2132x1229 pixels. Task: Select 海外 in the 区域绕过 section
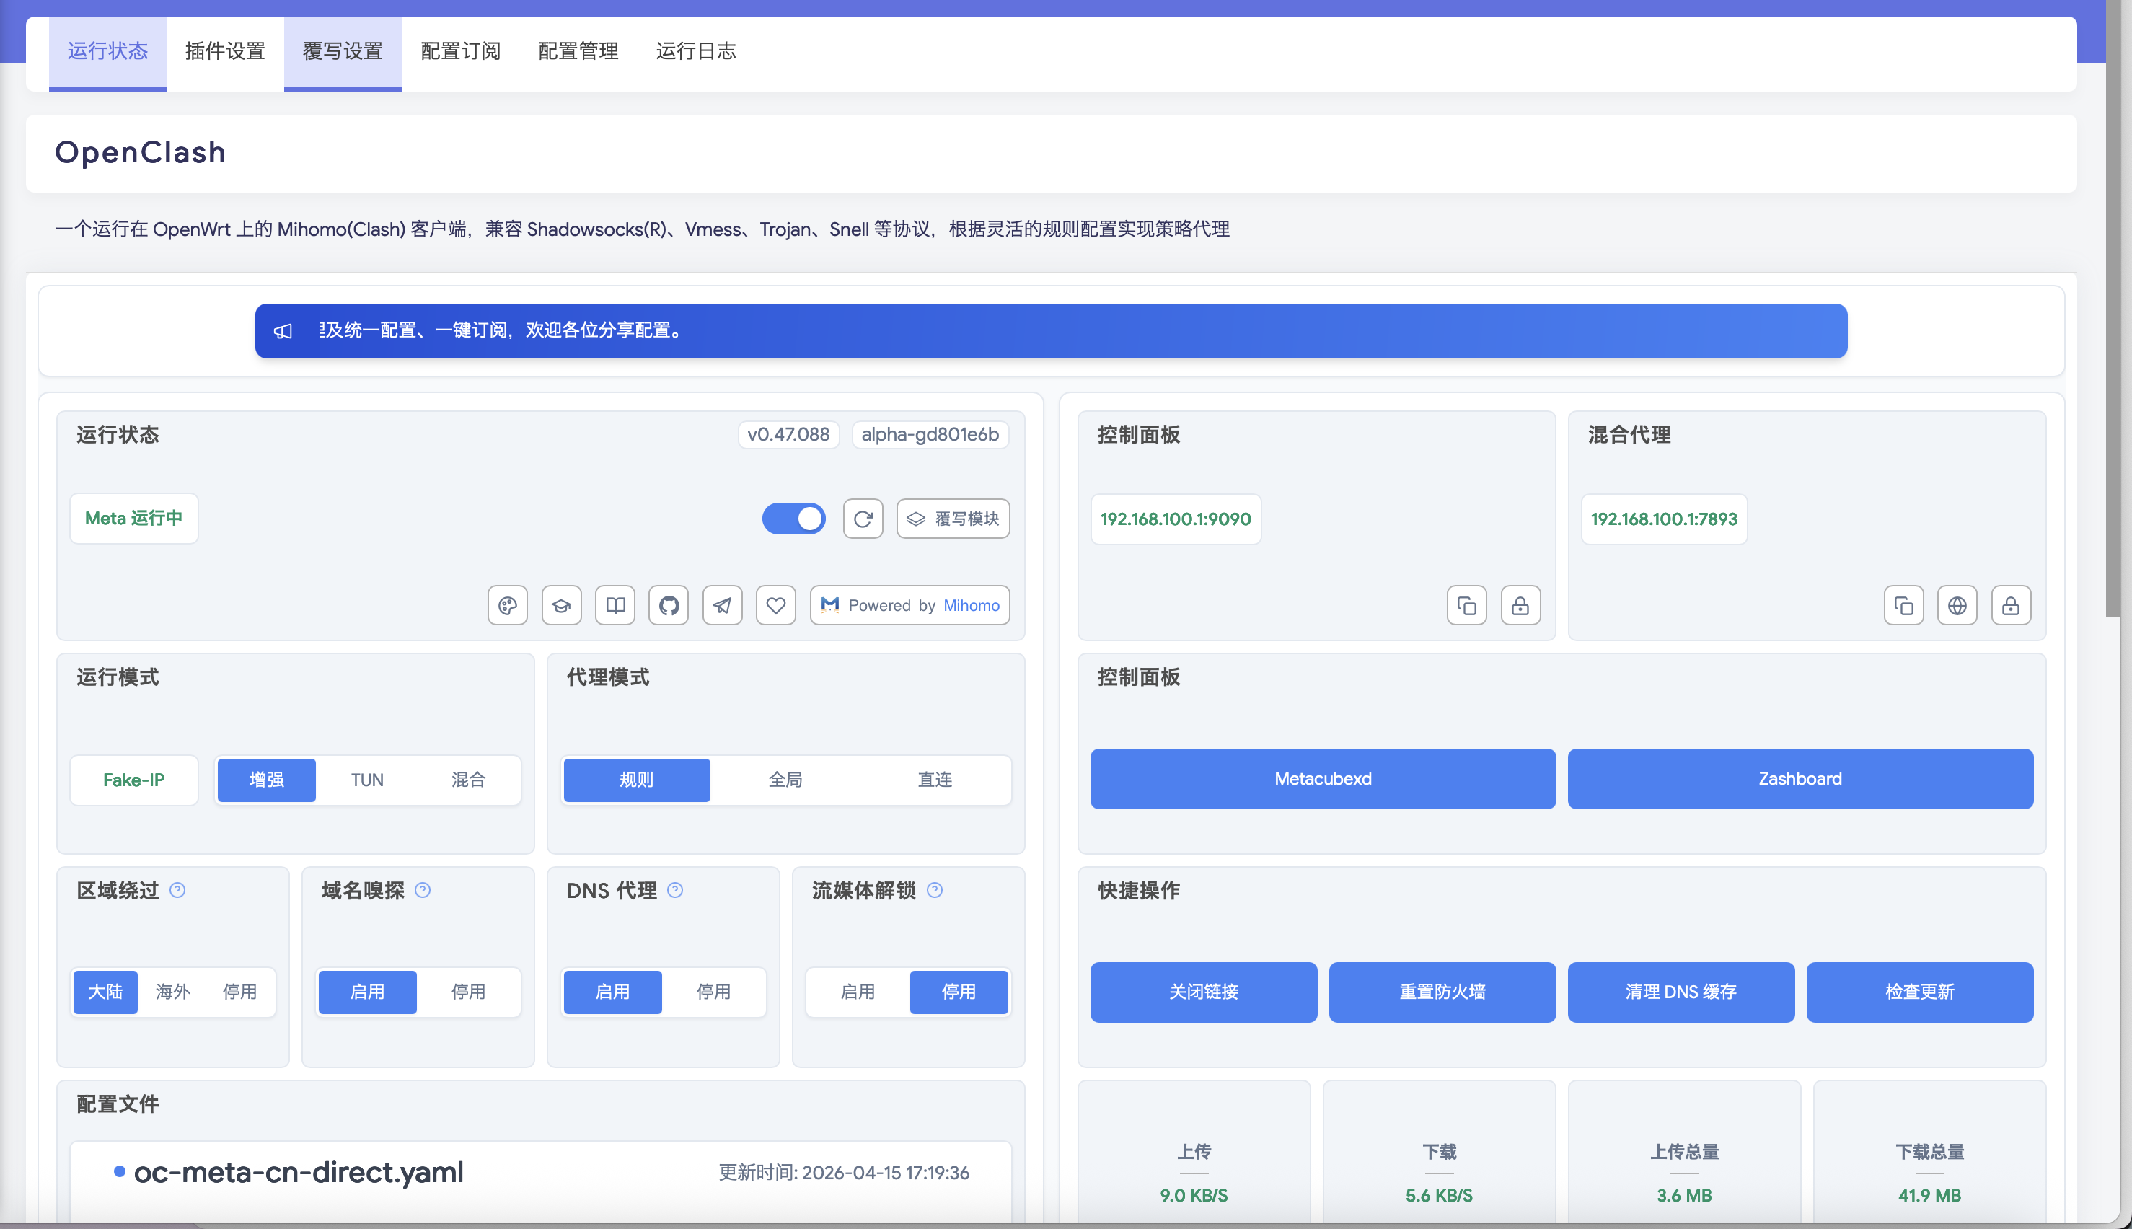pos(172,992)
